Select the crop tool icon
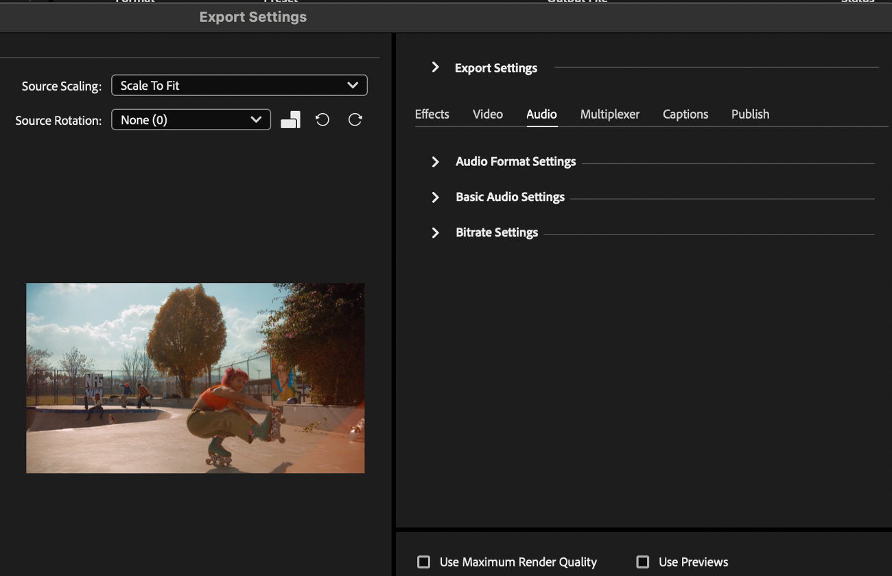This screenshot has height=576, width=892. pos(290,119)
